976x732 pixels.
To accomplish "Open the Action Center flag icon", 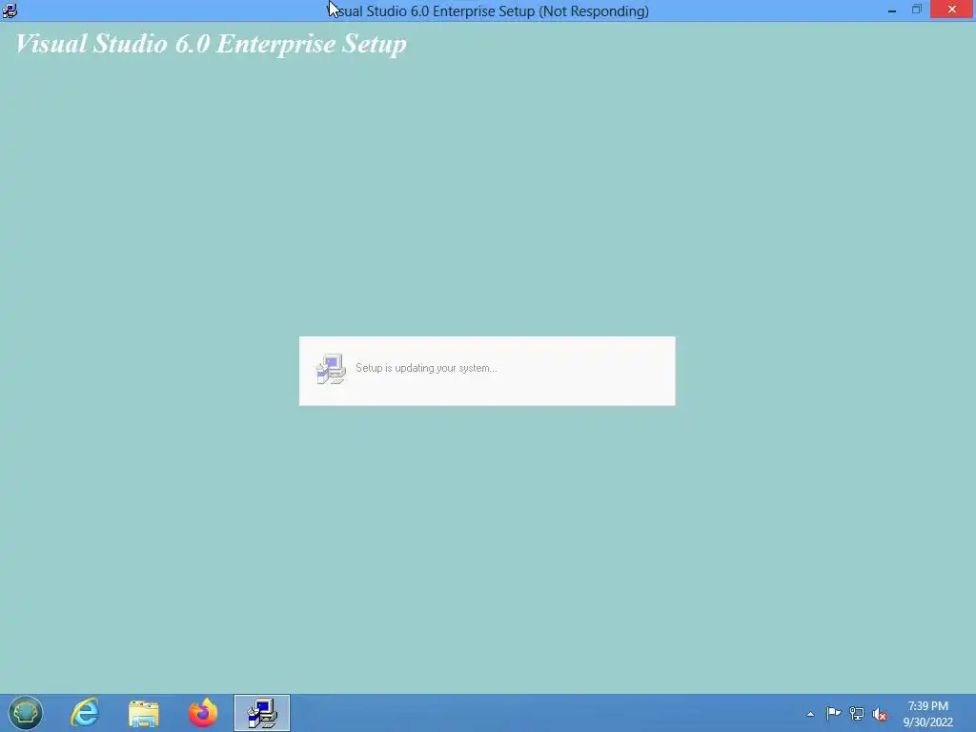I will point(833,713).
